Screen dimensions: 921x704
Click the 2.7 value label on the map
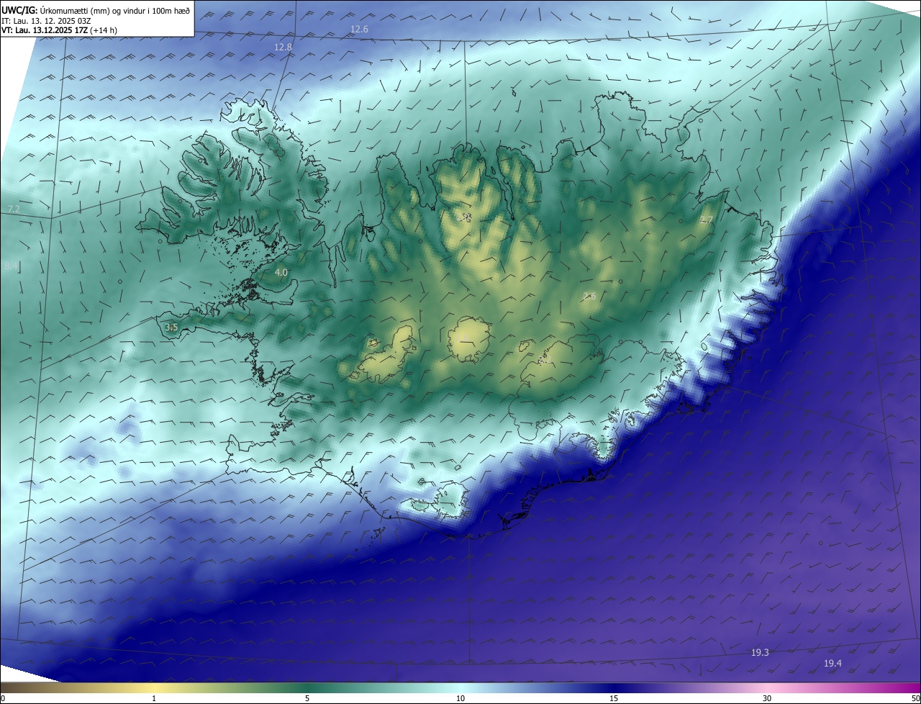click(x=707, y=220)
